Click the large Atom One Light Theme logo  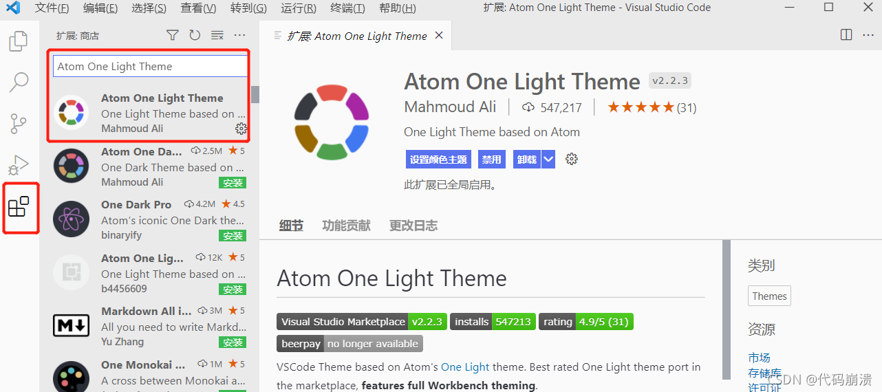point(332,122)
